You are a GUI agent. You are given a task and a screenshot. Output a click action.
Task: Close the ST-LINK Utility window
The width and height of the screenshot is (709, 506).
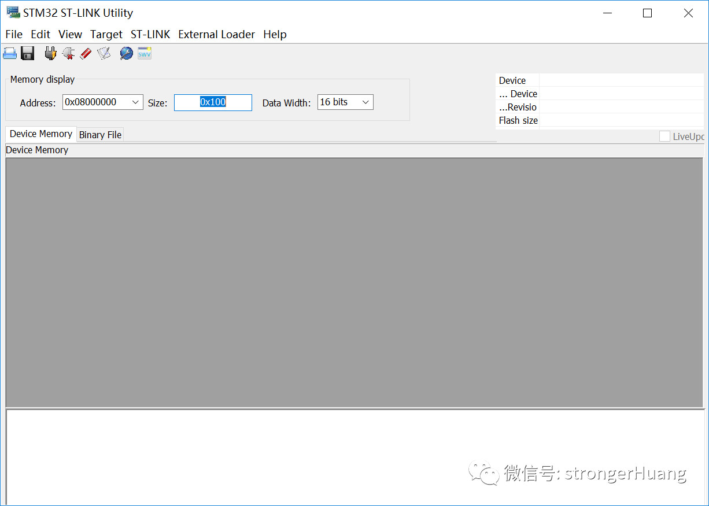point(688,13)
